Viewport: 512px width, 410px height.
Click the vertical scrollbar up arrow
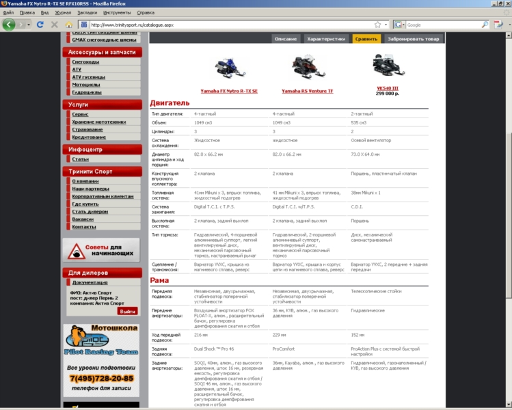click(x=509, y=35)
